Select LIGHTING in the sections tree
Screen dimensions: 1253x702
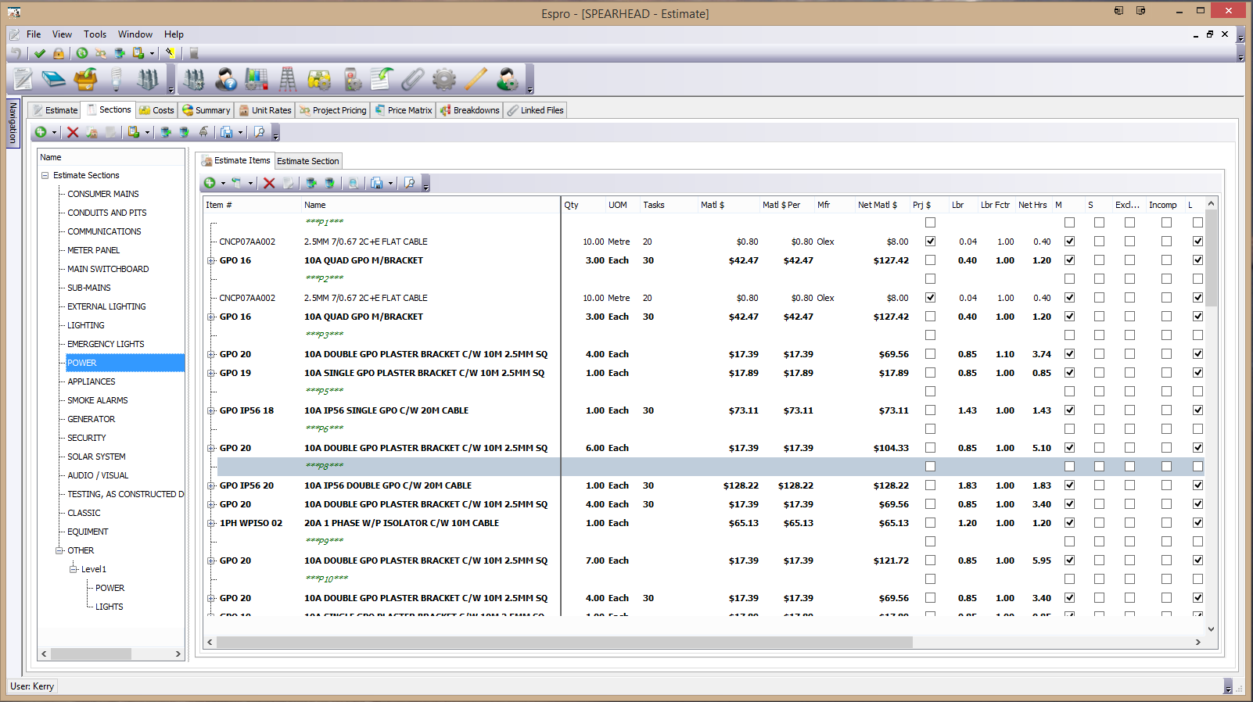pos(86,325)
